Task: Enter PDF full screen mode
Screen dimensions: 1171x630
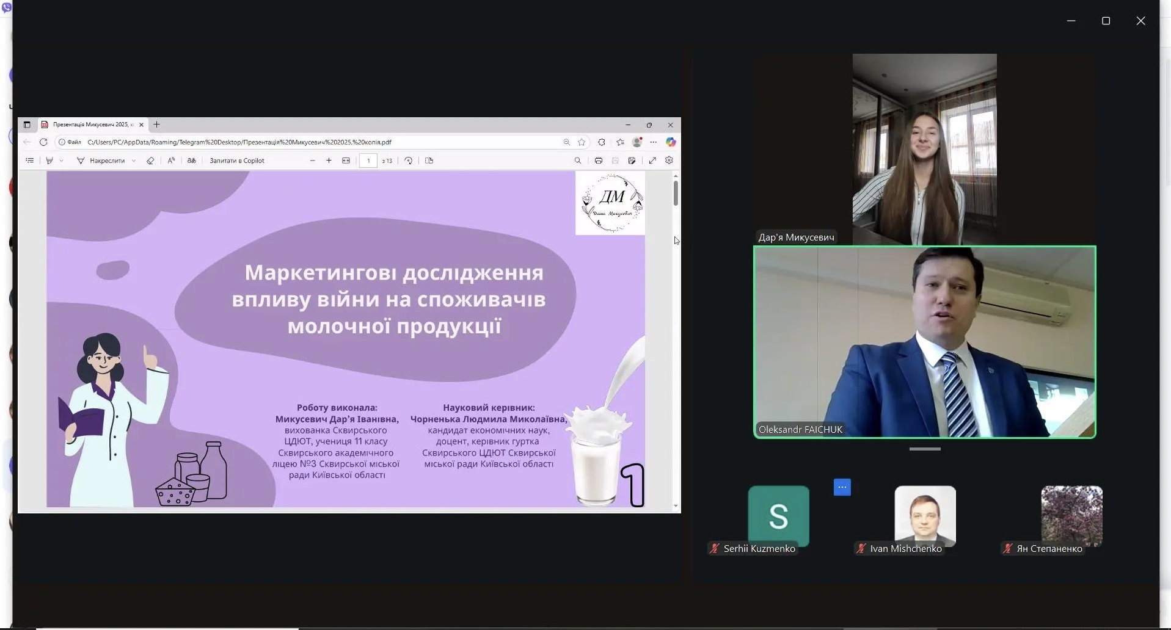Action: coord(652,161)
